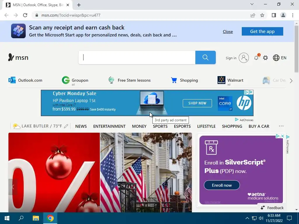Go to previous carousel slide

[13, 187]
